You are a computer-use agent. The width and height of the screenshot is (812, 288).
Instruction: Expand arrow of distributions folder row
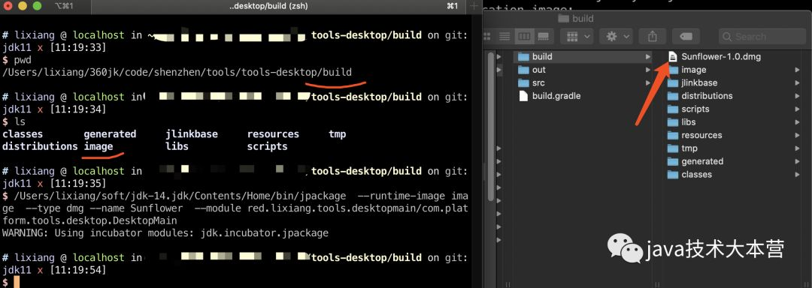click(798, 95)
